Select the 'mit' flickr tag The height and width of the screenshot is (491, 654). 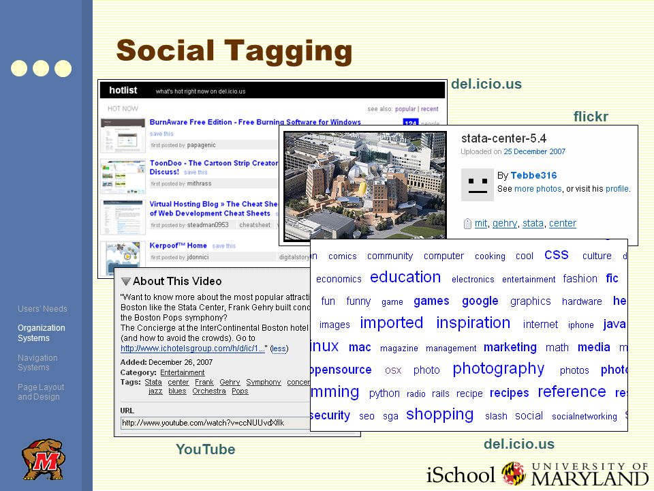tap(480, 224)
